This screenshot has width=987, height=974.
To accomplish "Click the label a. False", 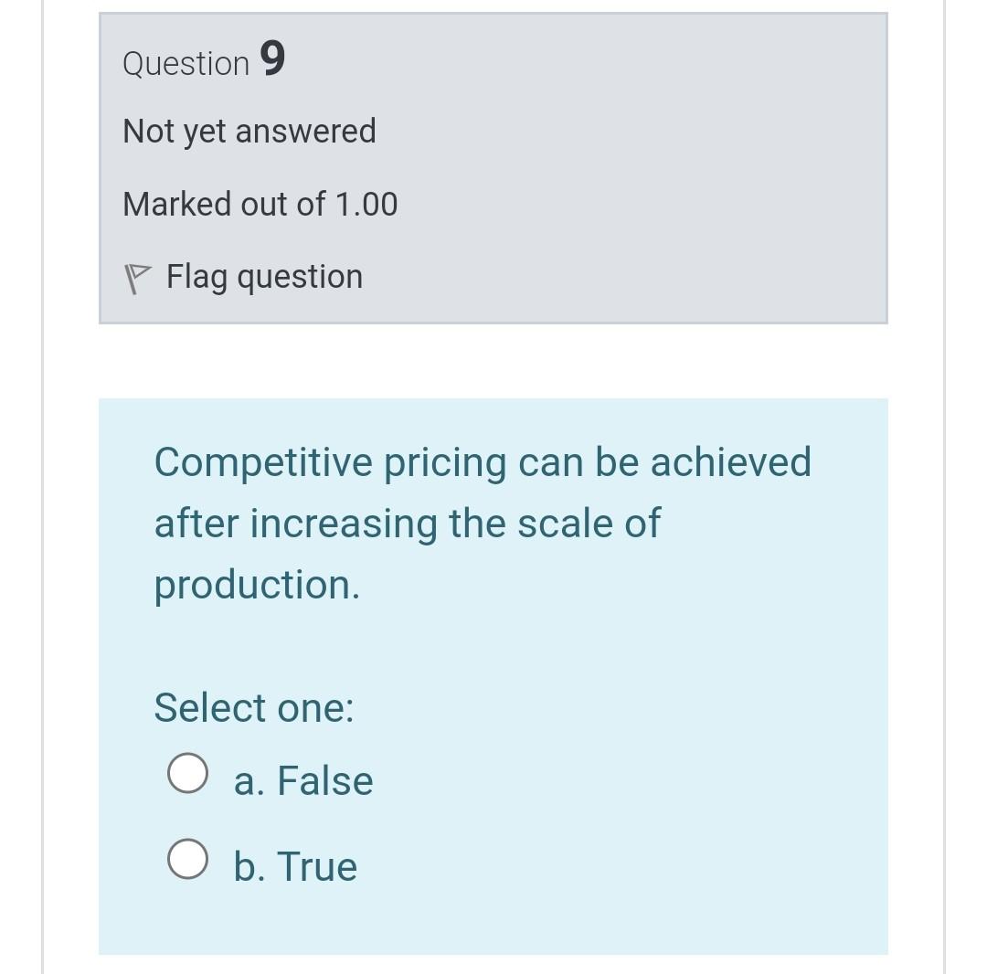I will (x=303, y=779).
